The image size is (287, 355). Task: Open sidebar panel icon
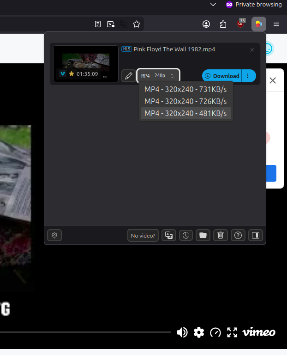(256, 235)
